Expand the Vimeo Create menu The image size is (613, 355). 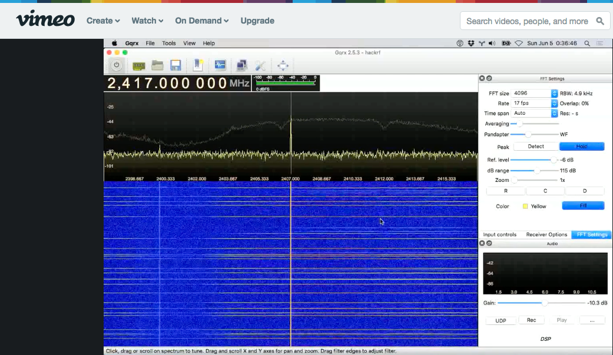point(103,21)
